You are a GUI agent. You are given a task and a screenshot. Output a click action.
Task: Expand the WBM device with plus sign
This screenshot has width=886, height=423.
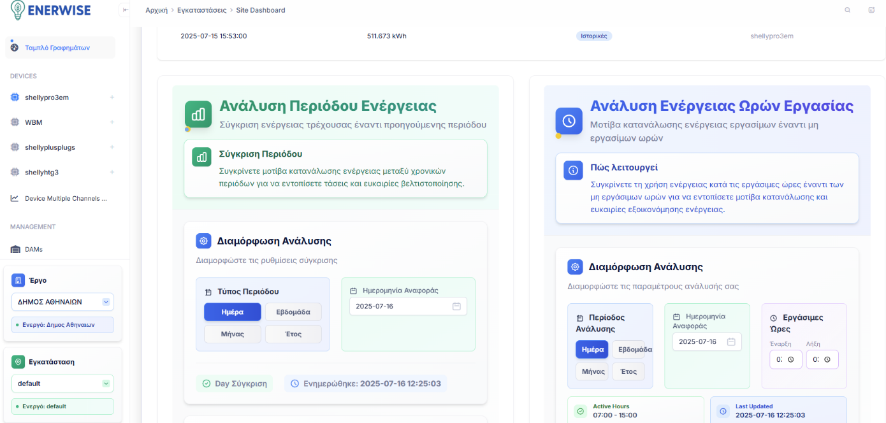click(x=112, y=122)
